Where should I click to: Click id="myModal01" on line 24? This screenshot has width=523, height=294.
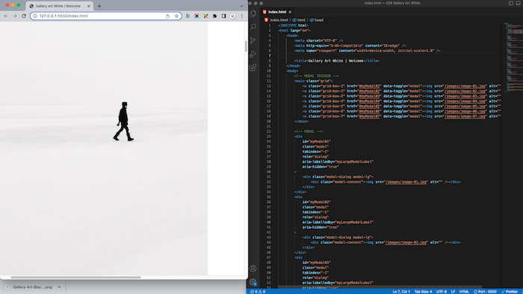click(x=317, y=142)
